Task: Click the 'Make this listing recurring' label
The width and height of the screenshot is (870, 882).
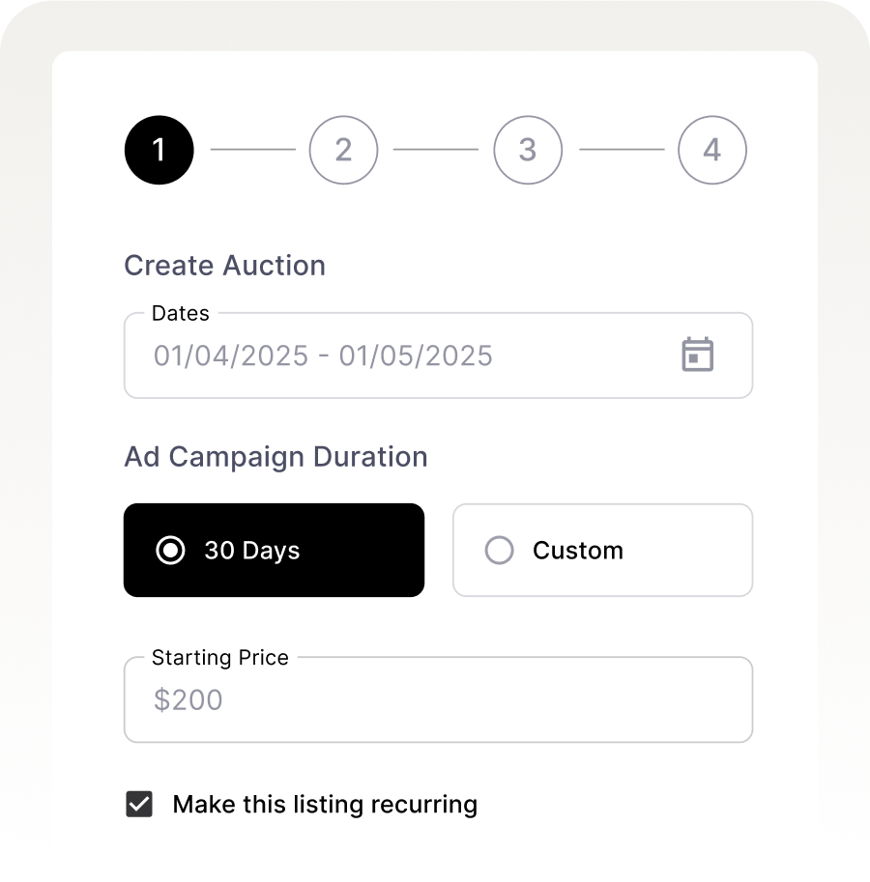Action: (325, 804)
